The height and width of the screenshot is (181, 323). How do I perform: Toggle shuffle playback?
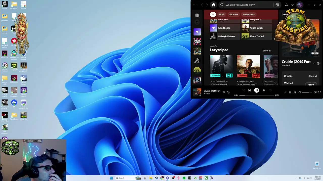tap(243, 90)
